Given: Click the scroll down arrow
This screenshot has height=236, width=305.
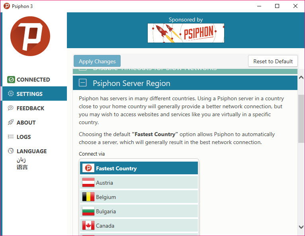Looking at the screenshot, I should [301, 227].
